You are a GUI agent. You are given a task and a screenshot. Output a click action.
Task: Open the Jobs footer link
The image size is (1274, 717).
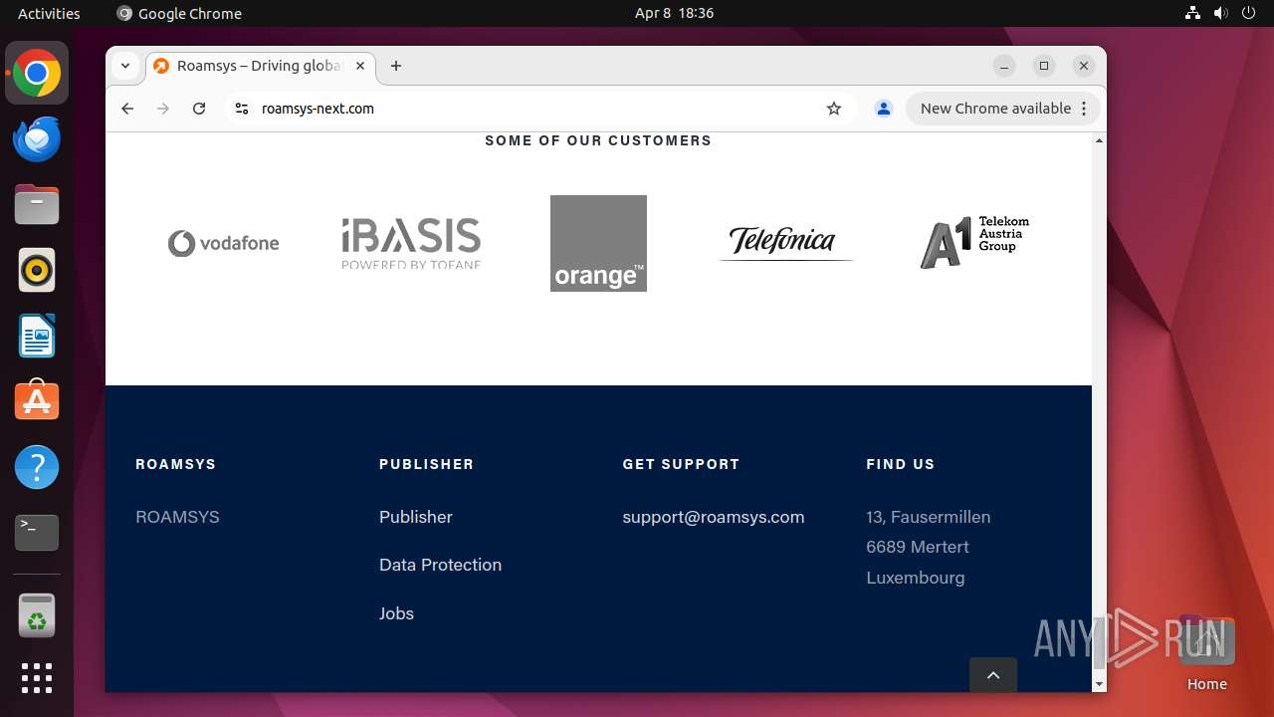(x=396, y=613)
